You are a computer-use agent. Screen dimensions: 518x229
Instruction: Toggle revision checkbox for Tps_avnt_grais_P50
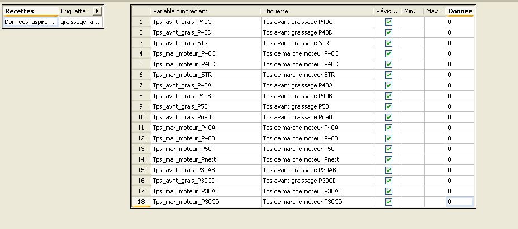[x=388, y=106]
